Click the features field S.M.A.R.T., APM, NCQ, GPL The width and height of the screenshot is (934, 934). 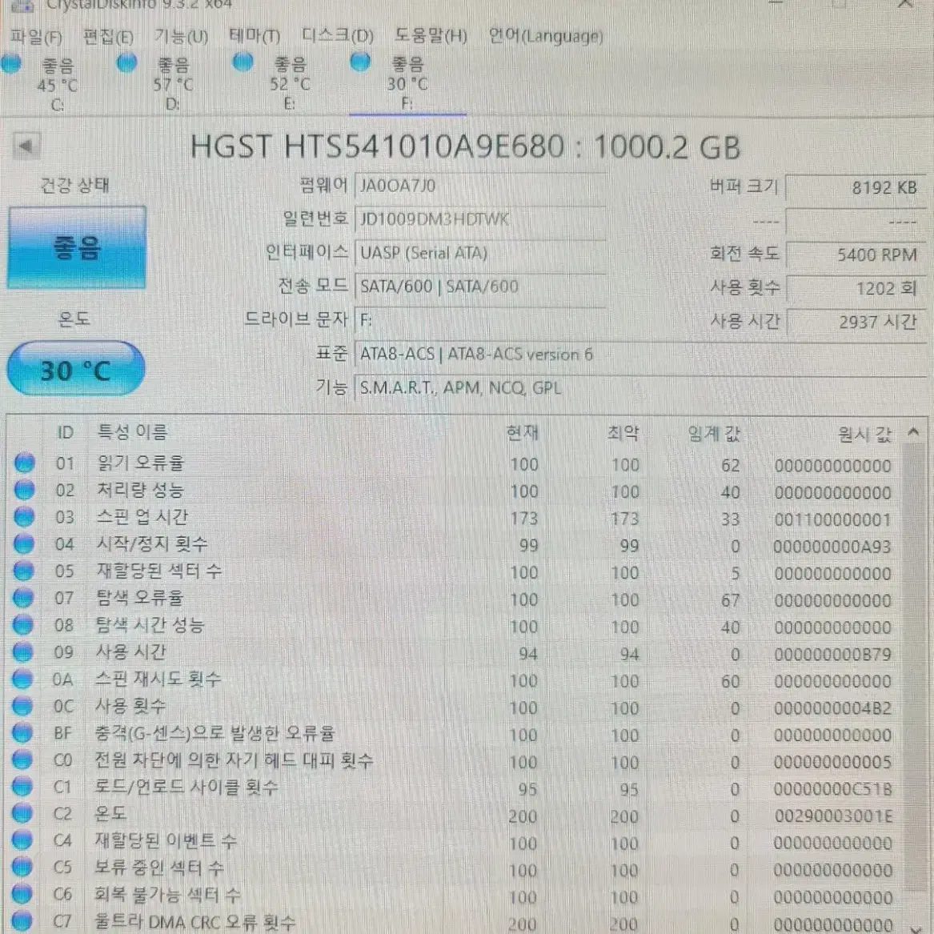640,388
